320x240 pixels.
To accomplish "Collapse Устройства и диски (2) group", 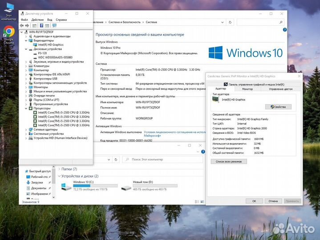I will (59, 176).
